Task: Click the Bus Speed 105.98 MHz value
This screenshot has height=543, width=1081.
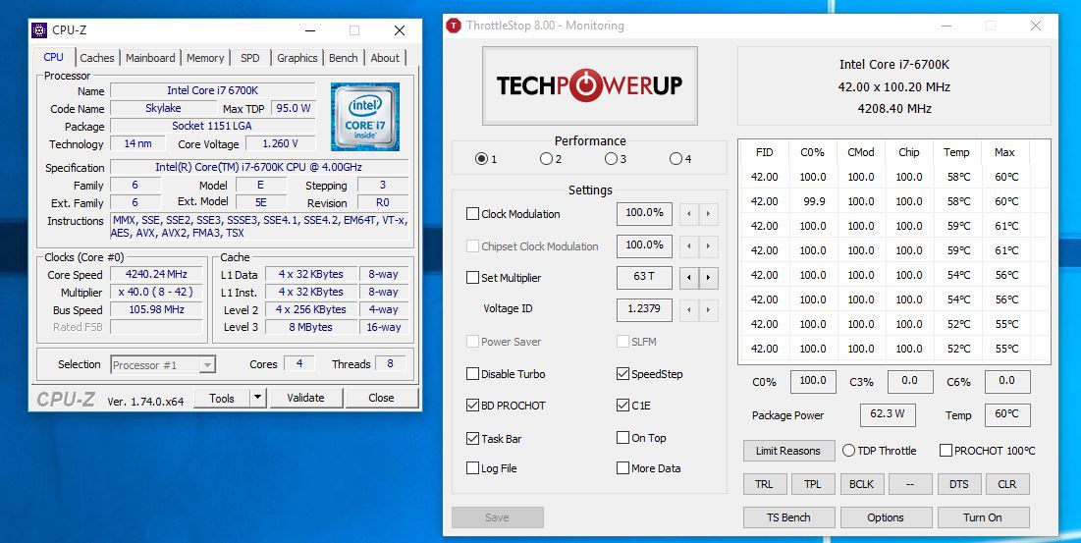Action: (156, 309)
